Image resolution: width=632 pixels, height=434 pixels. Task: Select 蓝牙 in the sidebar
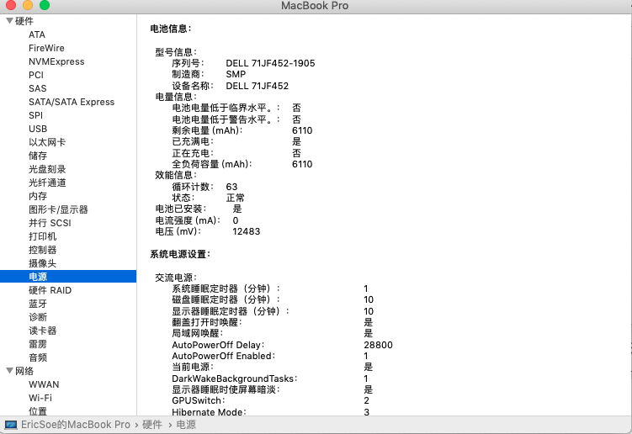coord(38,304)
